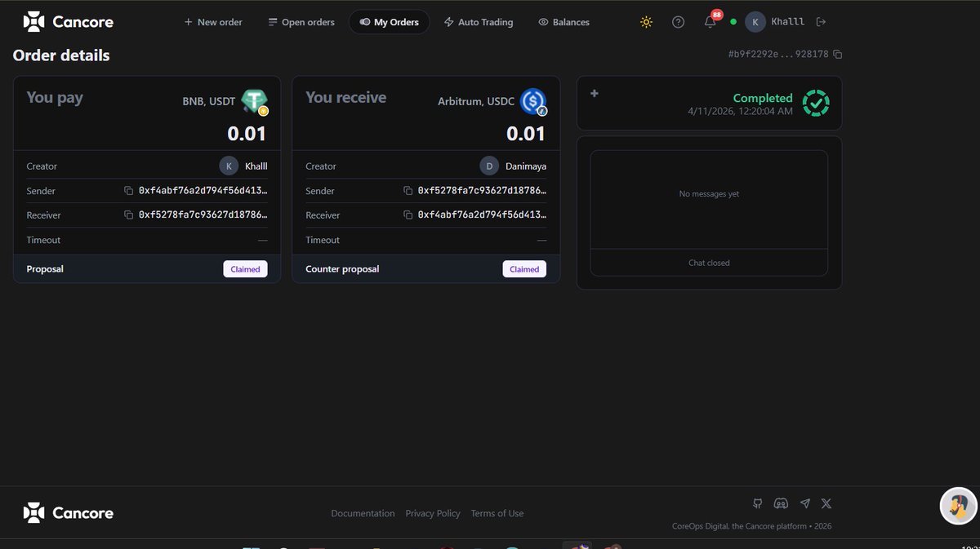Expand status card with plus icon
Image resolution: width=980 pixels, height=549 pixels.
pyautogui.click(x=595, y=94)
